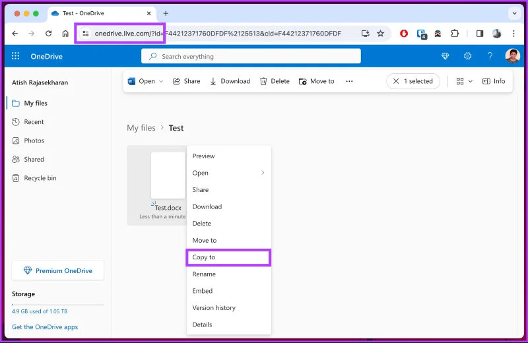Go back using browser back arrow
This screenshot has width=528, height=343.
[15, 34]
